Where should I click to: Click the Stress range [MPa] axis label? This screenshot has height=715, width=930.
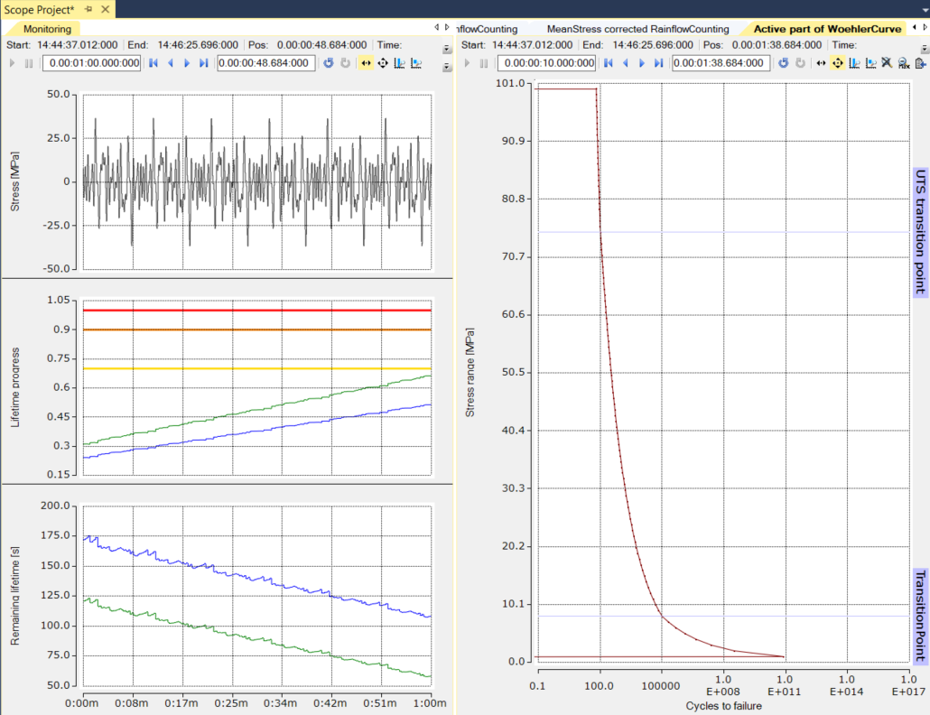[470, 372]
